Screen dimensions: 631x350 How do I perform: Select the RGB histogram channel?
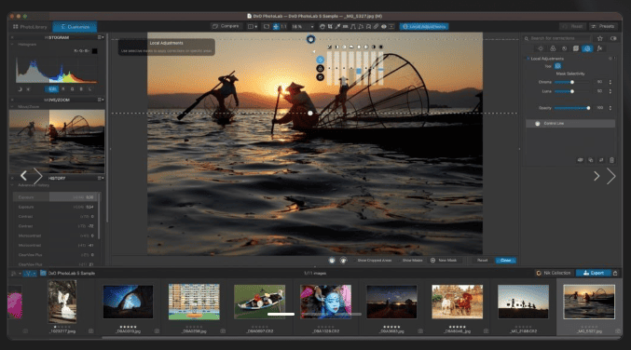pyautogui.click(x=52, y=89)
